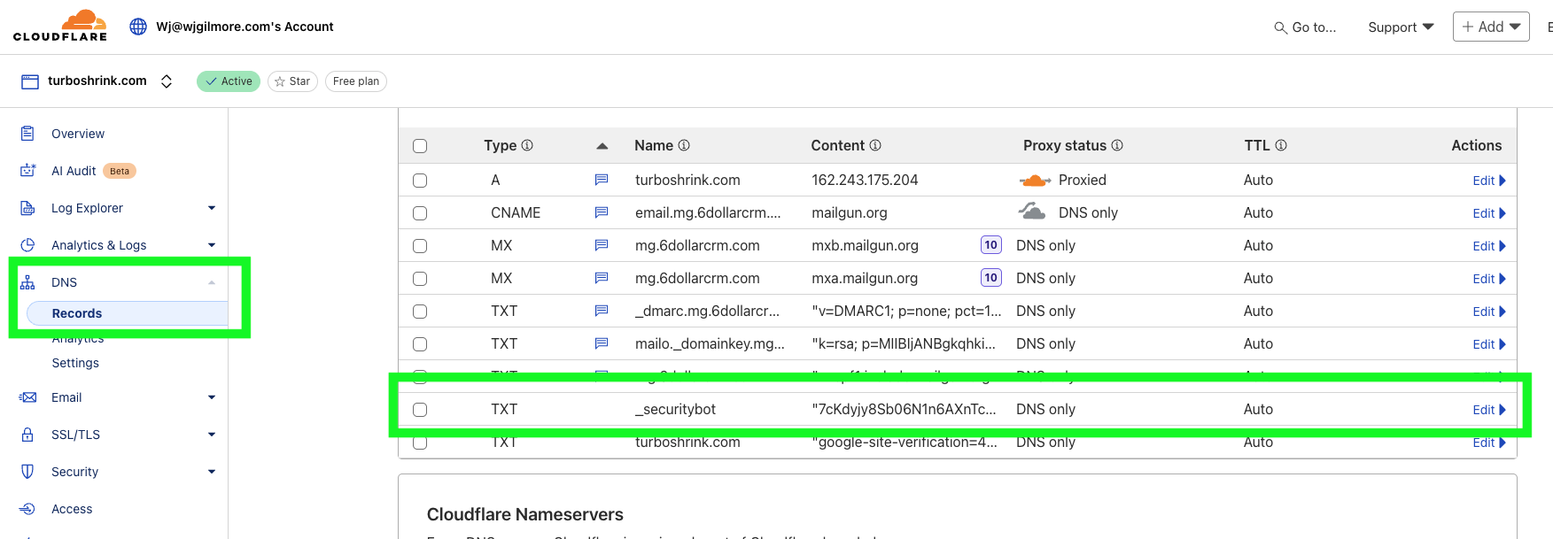This screenshot has height=539, width=1553.
Task: Open Access in sidebar
Action: pos(72,509)
